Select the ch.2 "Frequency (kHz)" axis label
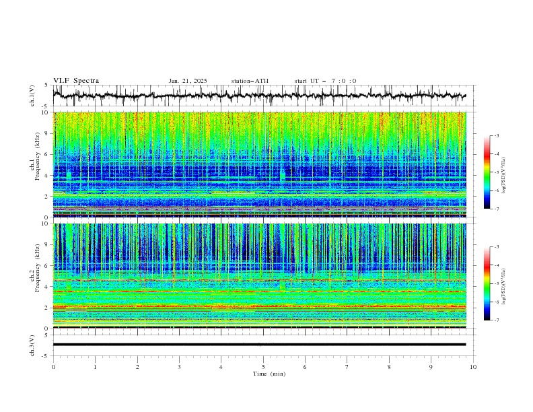This screenshot has width=533, height=412. pos(38,267)
